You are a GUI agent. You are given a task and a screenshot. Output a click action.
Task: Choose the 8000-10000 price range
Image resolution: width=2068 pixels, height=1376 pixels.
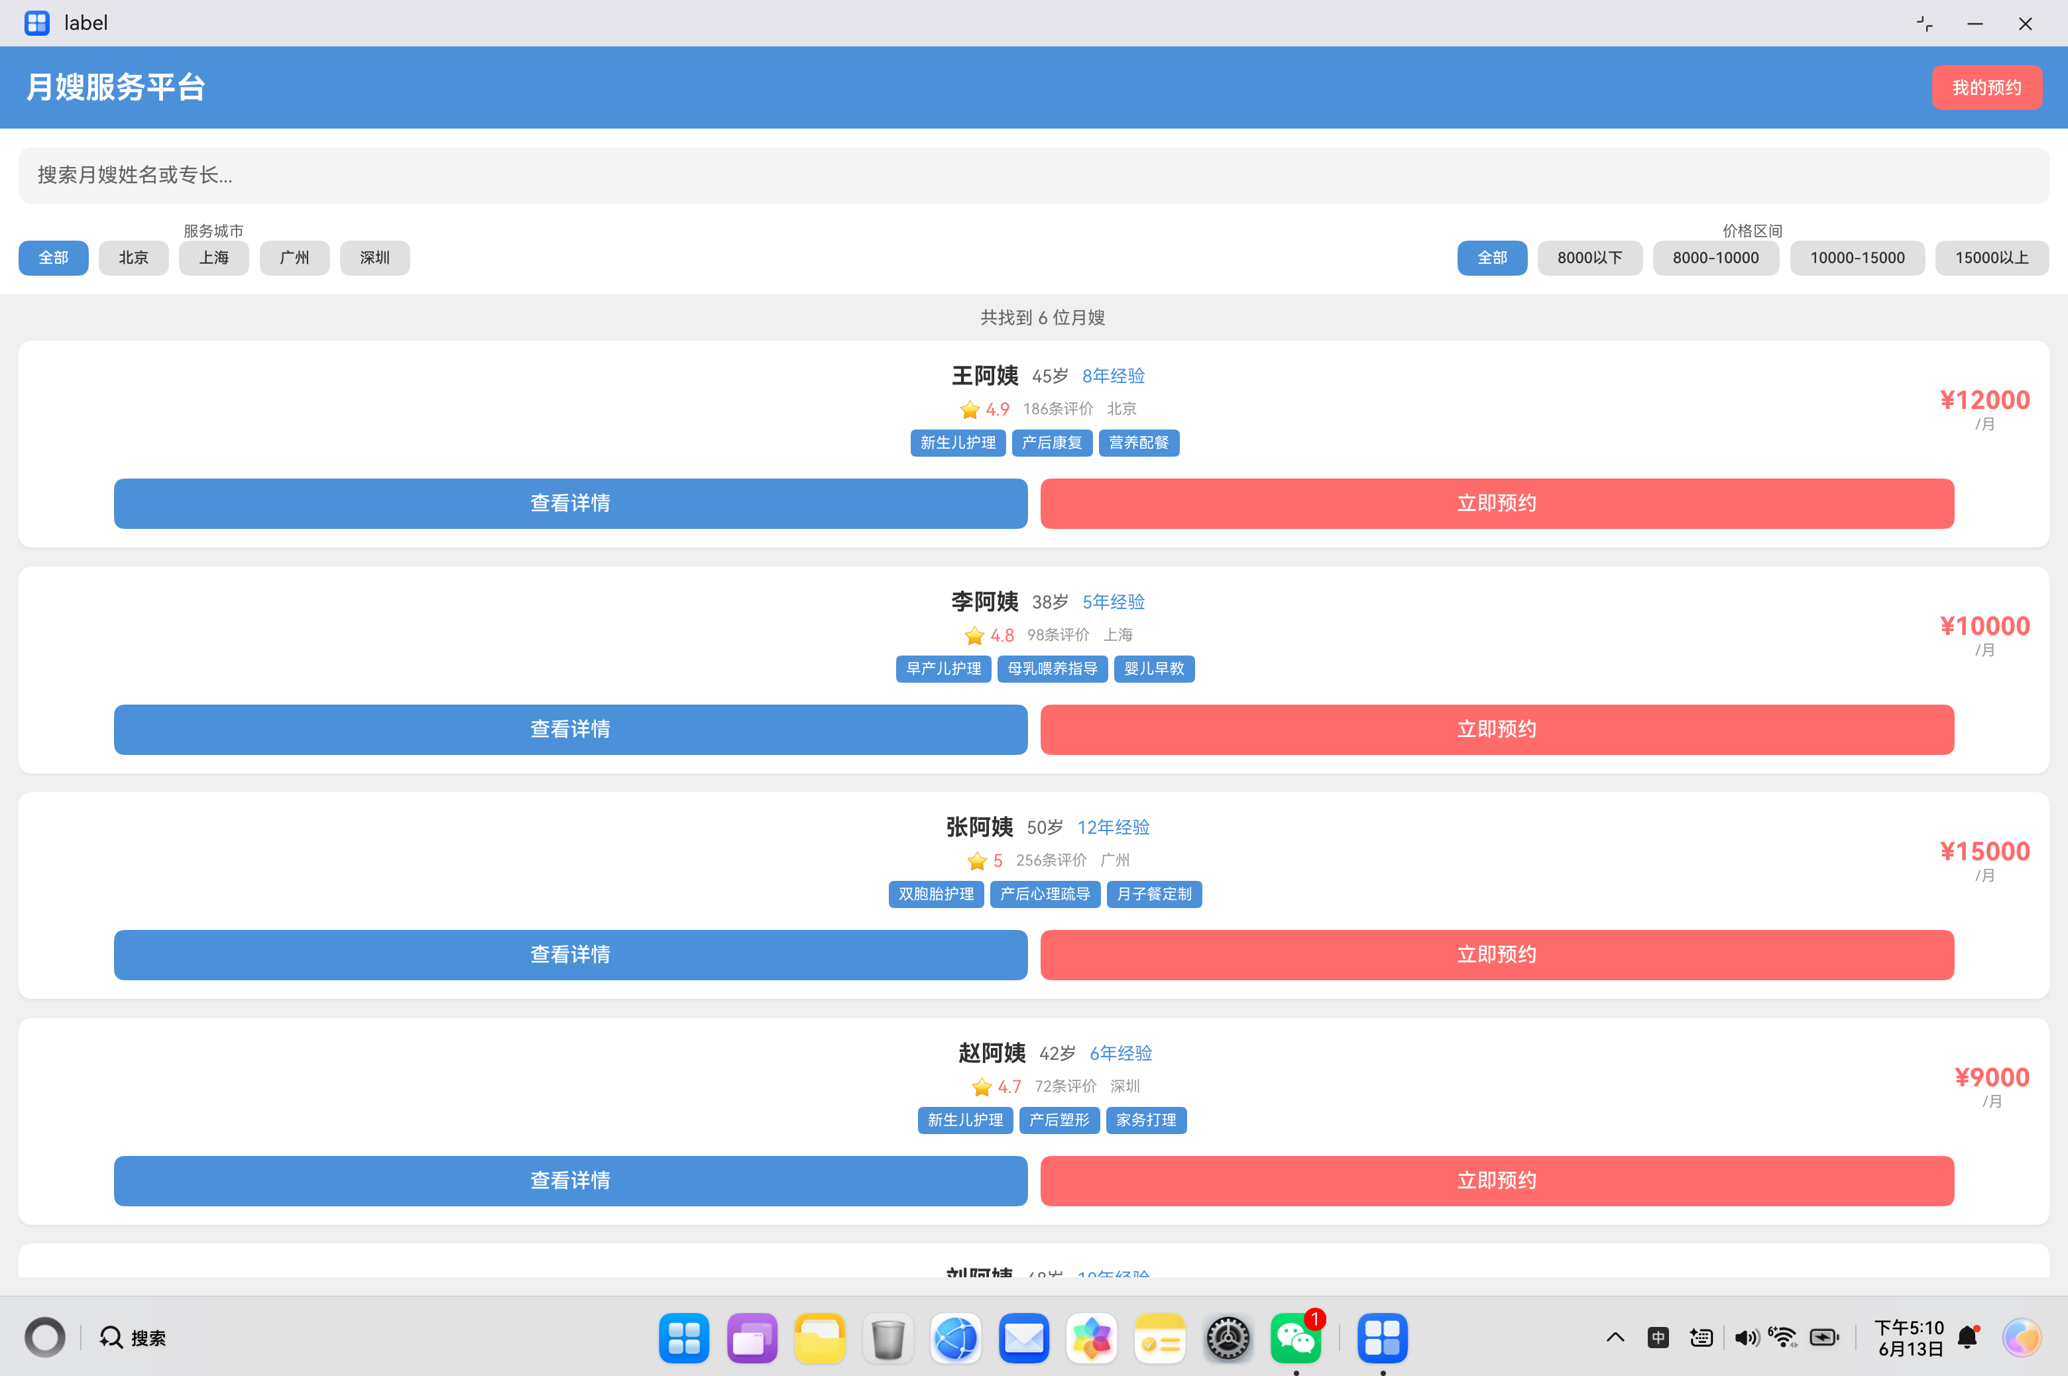coord(1716,258)
